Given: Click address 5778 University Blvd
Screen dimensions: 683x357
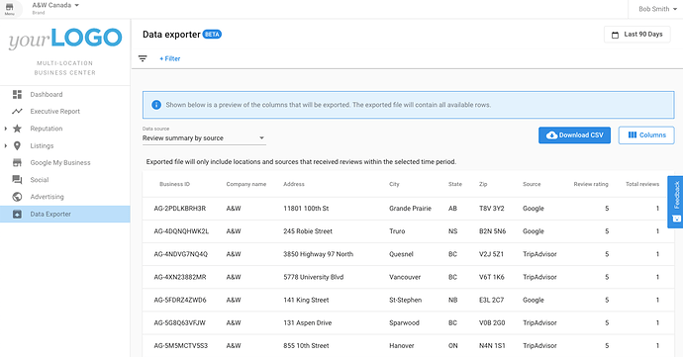Looking at the screenshot, I should click(314, 277).
